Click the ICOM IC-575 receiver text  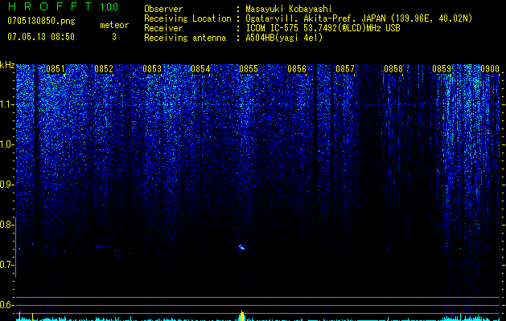click(x=323, y=28)
